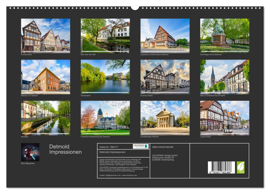Click the large Detmold Impressionen title

click(x=65, y=149)
